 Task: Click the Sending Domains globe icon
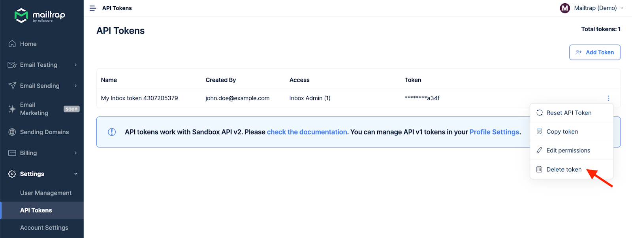12,132
